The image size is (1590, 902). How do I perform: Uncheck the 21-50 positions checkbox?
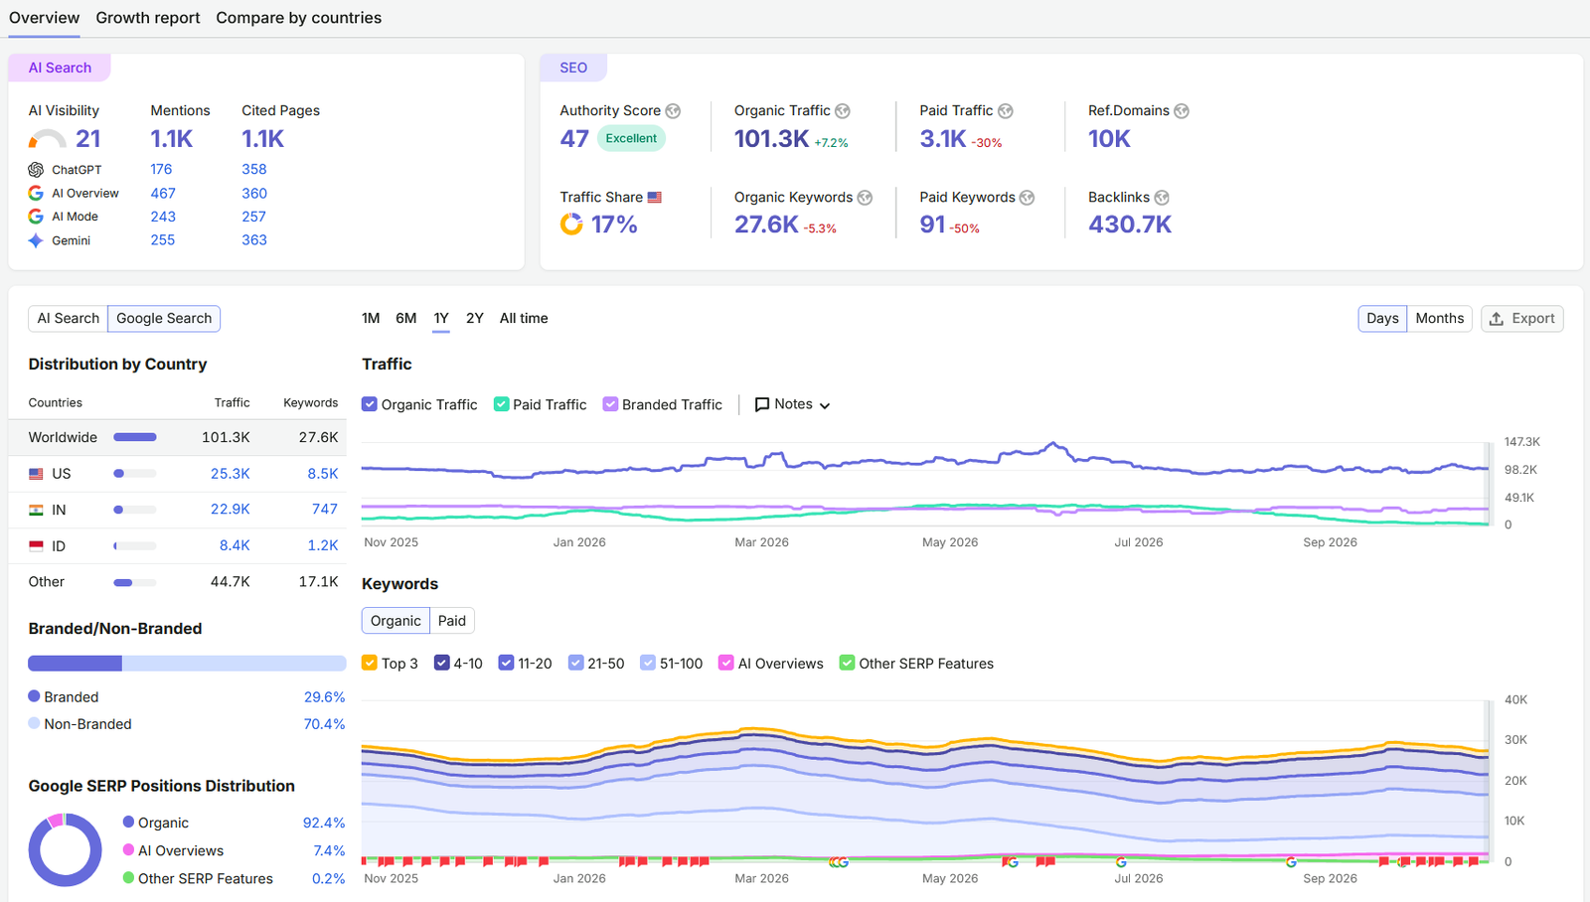pos(576,663)
